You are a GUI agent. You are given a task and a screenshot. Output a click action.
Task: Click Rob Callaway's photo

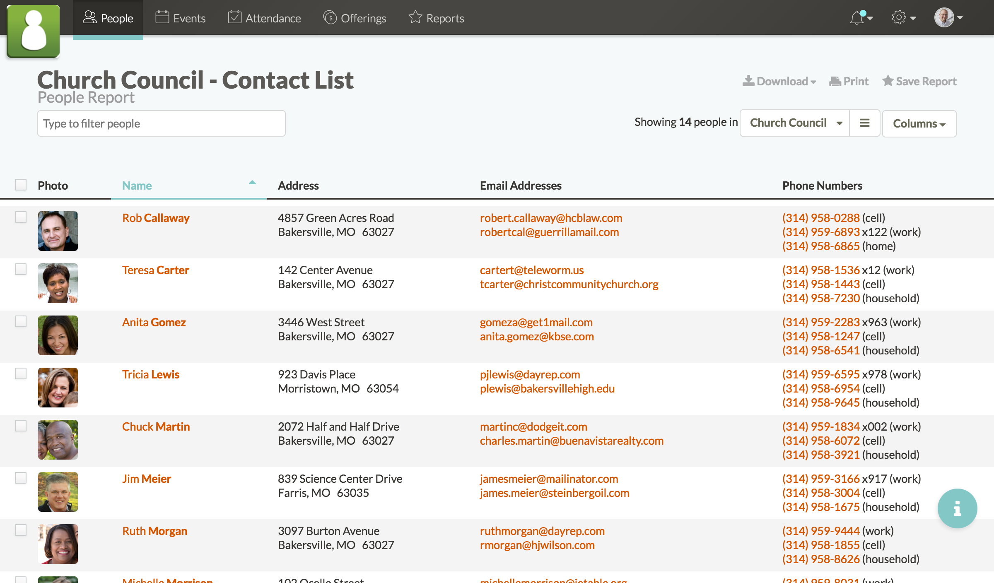(58, 231)
